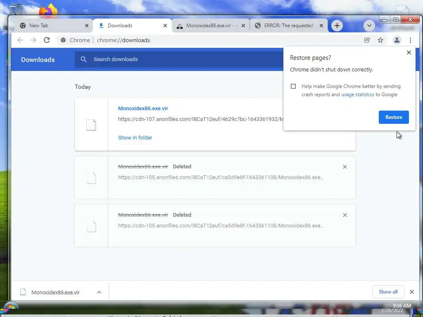This screenshot has width=423, height=317.
Task: Click the search magnifier icon
Action: [83, 59]
